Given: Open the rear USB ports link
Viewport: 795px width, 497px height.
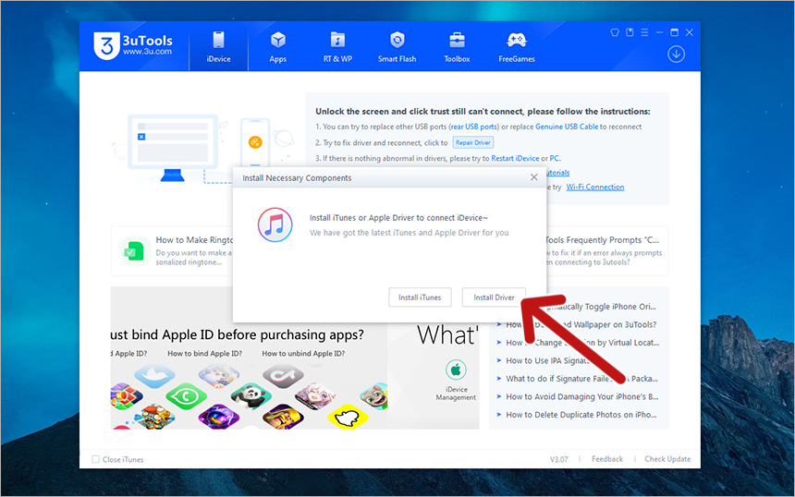Looking at the screenshot, I should point(474,127).
